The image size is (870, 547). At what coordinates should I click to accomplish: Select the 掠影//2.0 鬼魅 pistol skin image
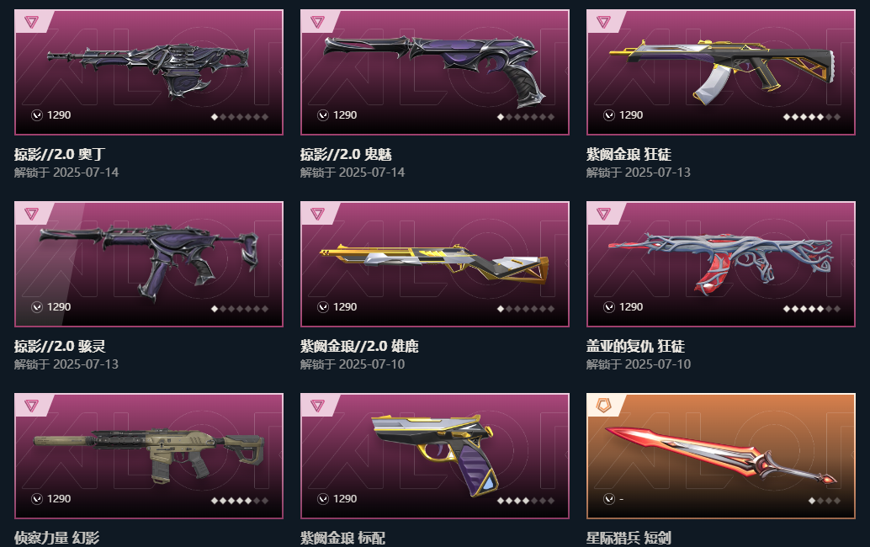point(435,72)
